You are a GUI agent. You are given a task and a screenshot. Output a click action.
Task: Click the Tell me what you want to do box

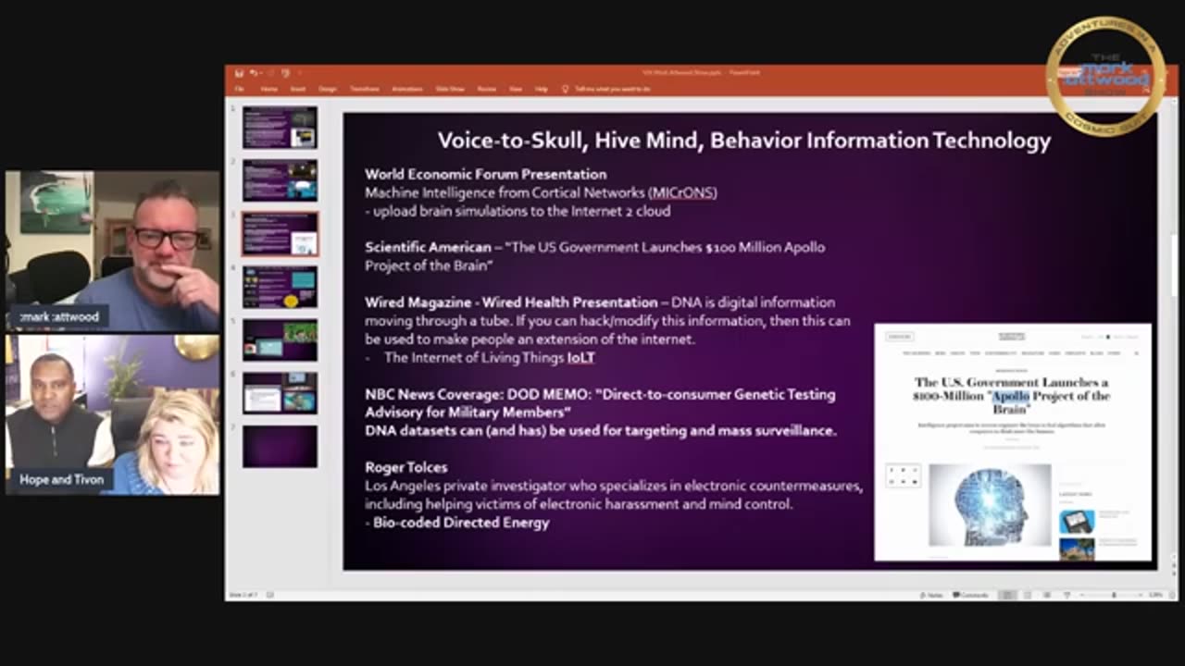612,89
